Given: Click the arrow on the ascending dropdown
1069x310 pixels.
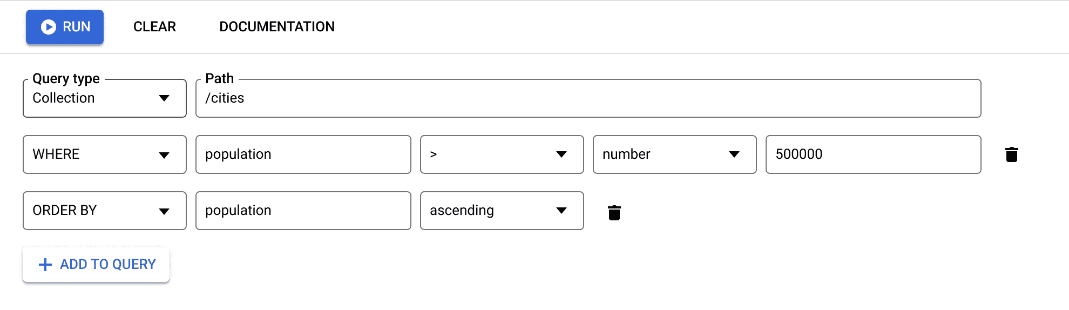Looking at the screenshot, I should point(561,211).
